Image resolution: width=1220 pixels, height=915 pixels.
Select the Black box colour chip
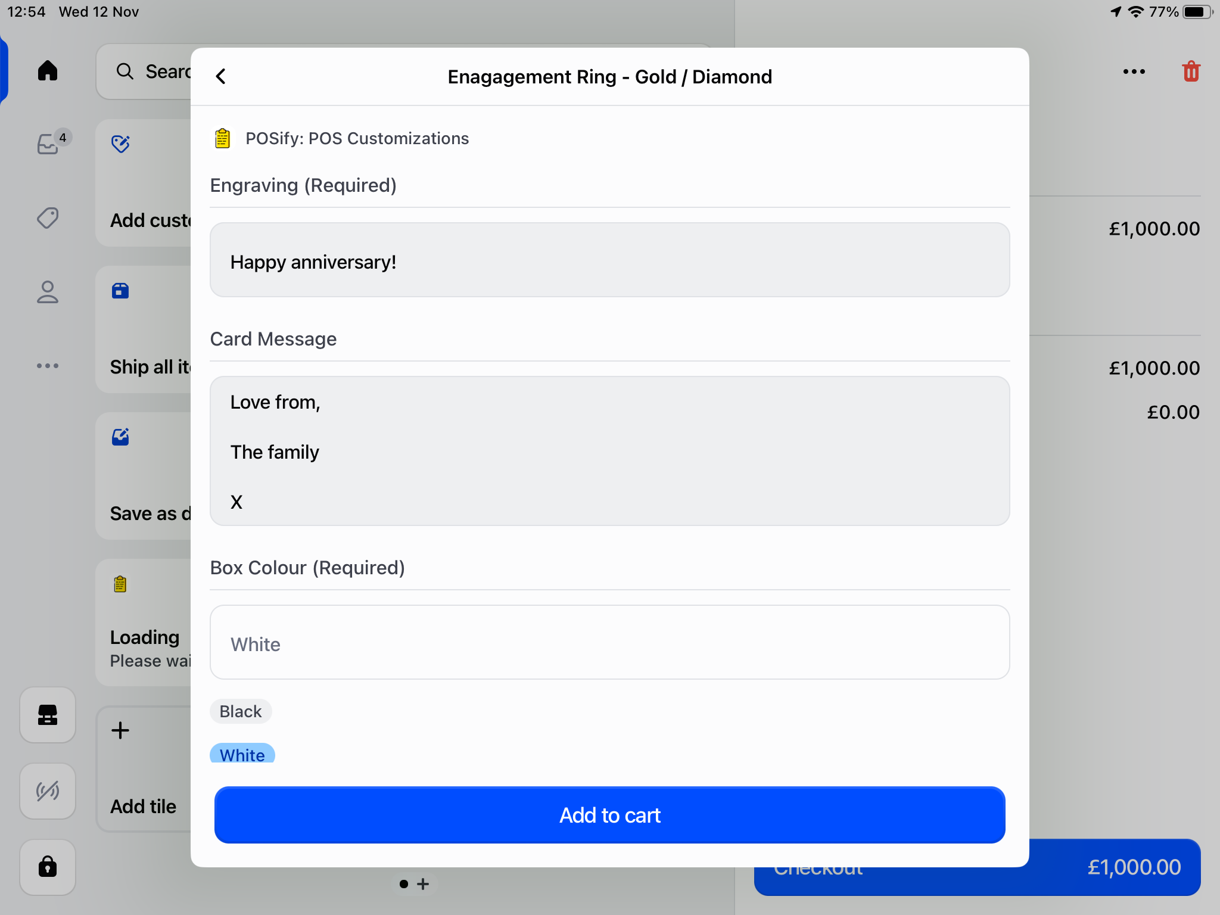pos(241,711)
